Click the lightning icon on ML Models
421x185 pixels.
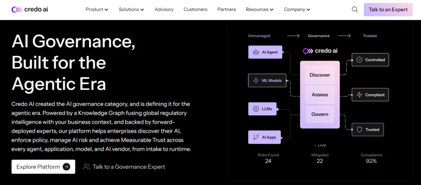coord(256,80)
